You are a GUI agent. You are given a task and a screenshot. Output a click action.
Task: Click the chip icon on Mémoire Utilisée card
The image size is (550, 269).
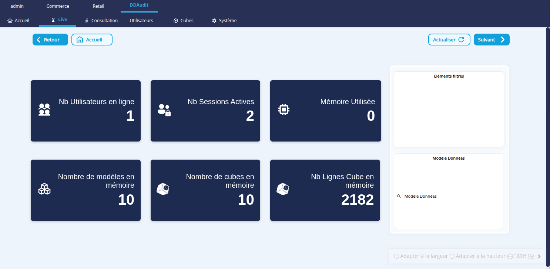[x=284, y=109]
